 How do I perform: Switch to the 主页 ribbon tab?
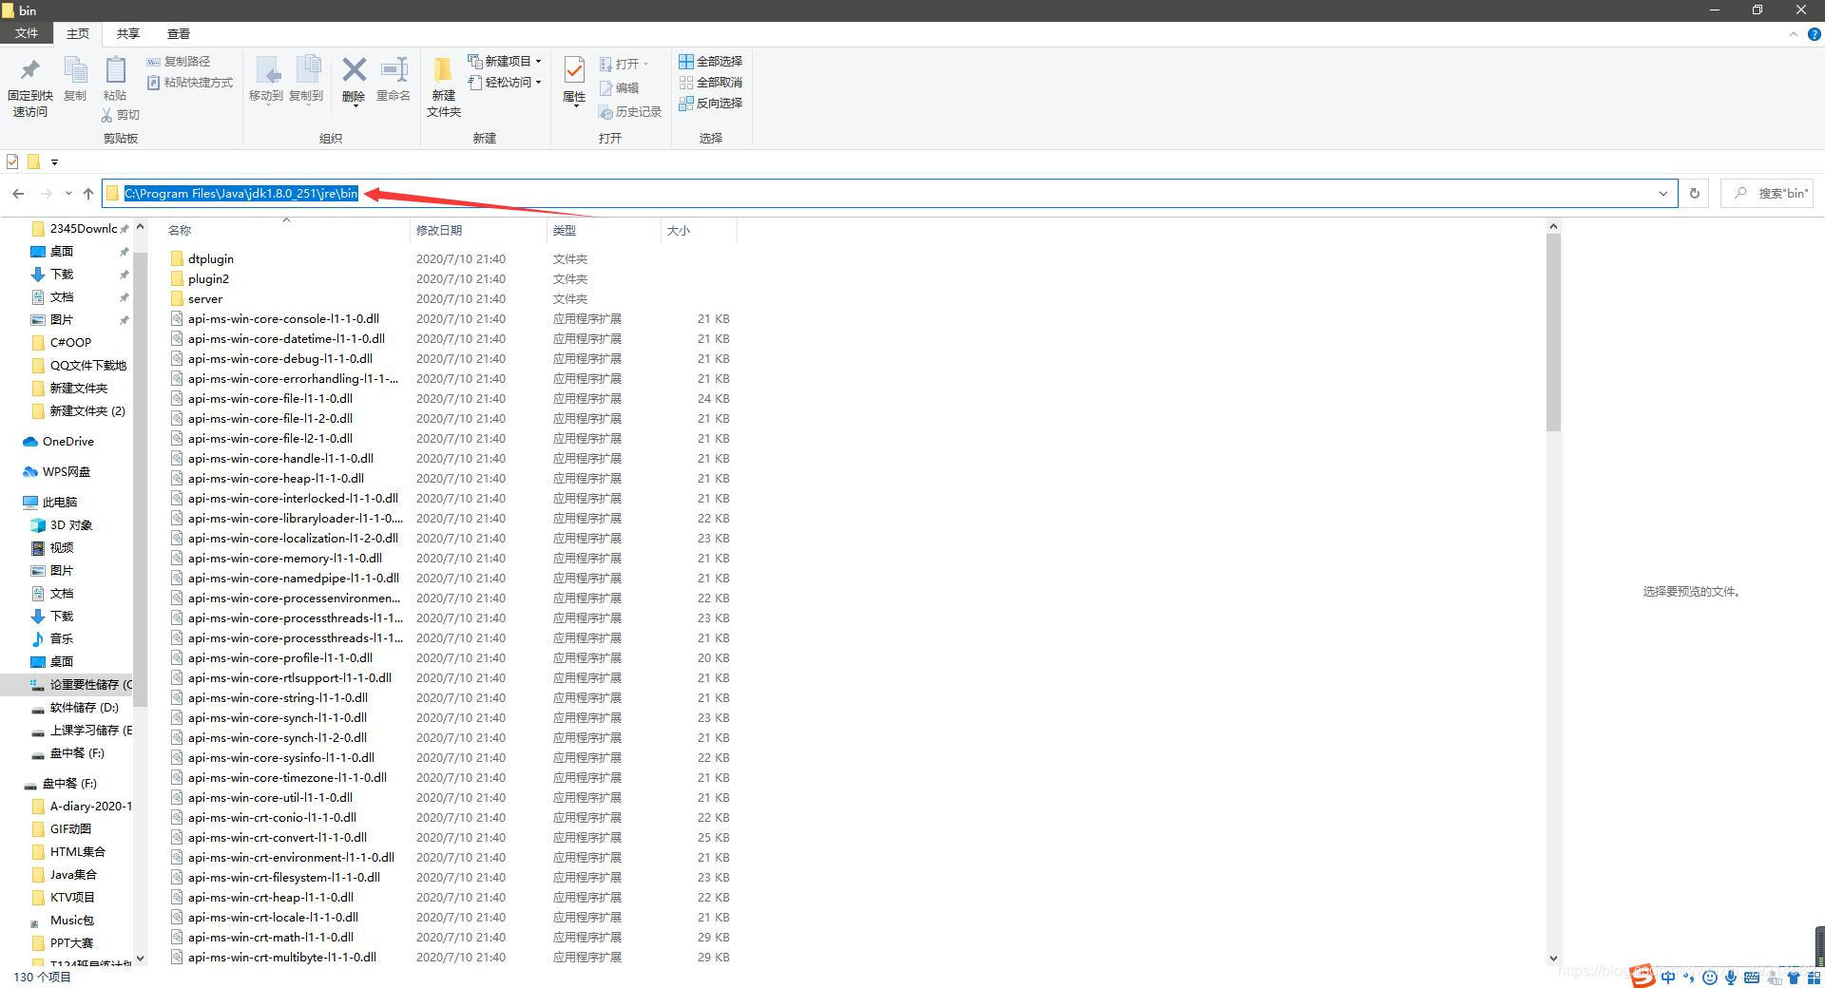[x=78, y=33]
